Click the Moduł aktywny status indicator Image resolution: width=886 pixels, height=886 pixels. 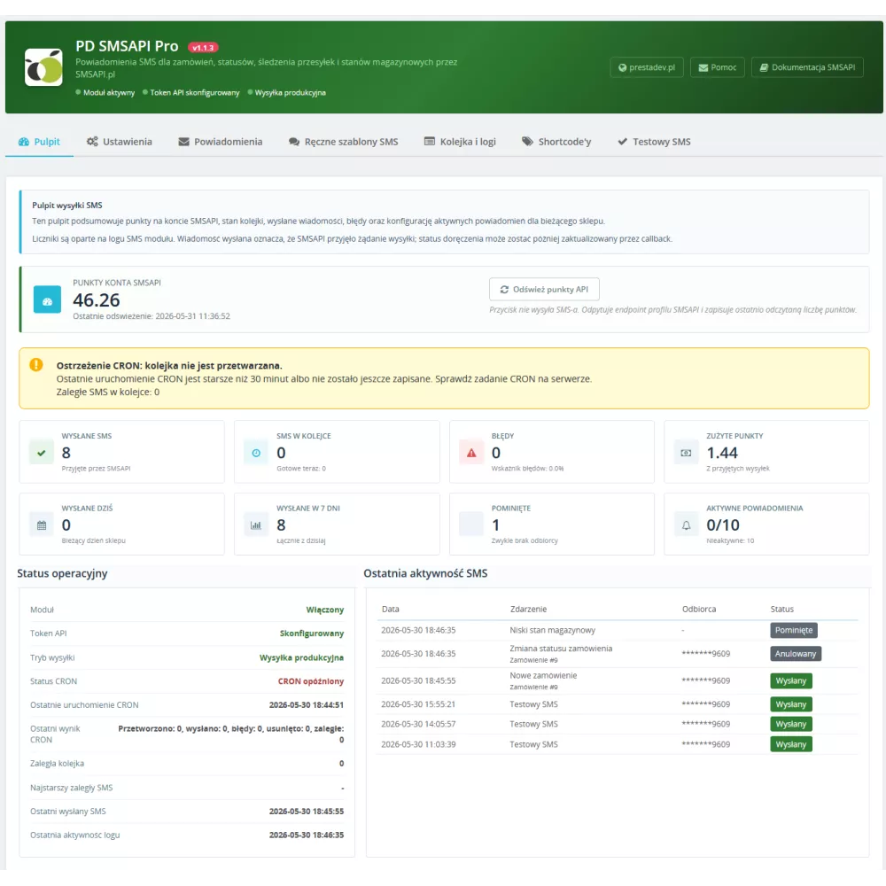click(x=105, y=93)
